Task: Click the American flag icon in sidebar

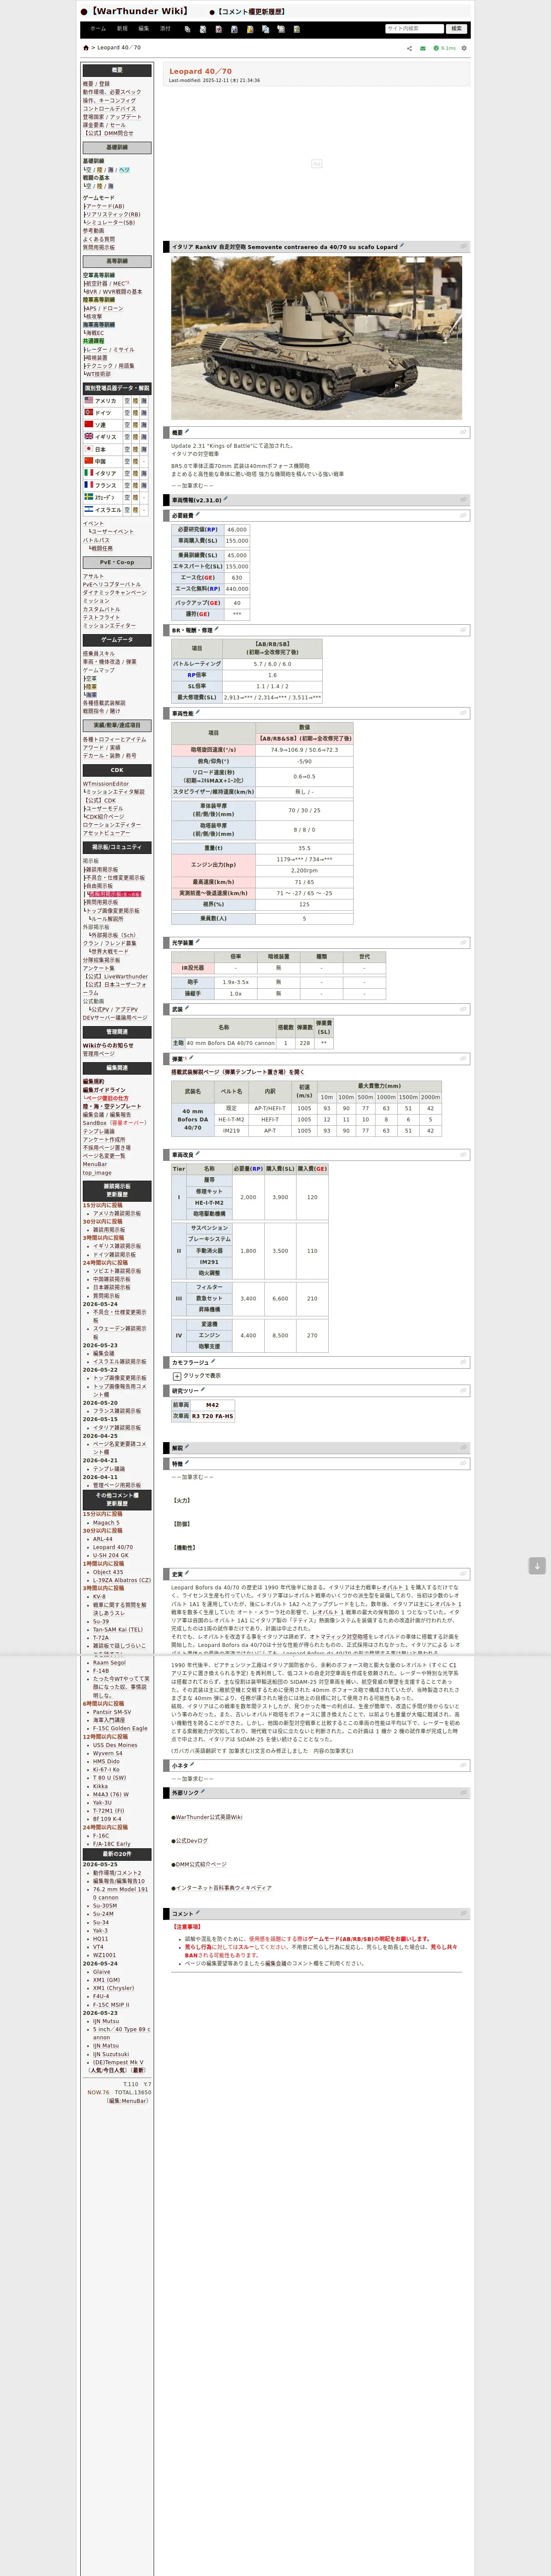Action: [x=88, y=400]
